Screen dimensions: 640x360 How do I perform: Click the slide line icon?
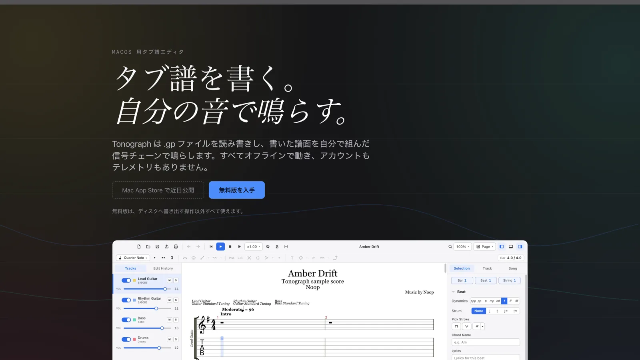click(202, 258)
